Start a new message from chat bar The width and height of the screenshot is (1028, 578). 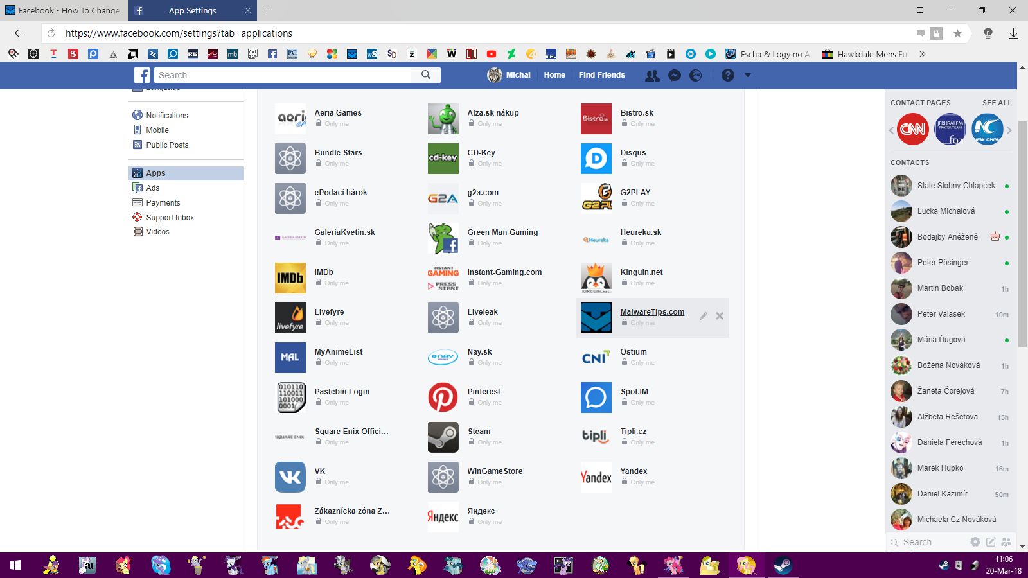click(991, 542)
